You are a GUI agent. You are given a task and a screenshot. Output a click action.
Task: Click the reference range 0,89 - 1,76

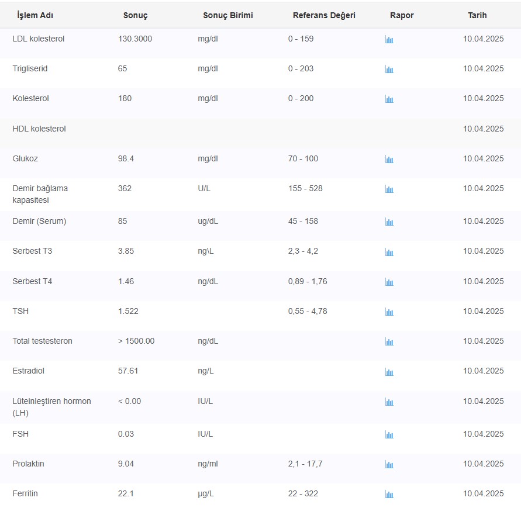[308, 281]
